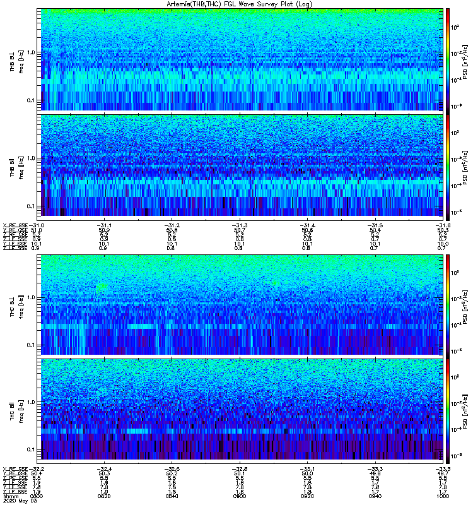Image resolution: width=473 pixels, height=505 pixels.
Task: Click the '1000' time tick label
Action: [x=443, y=496]
